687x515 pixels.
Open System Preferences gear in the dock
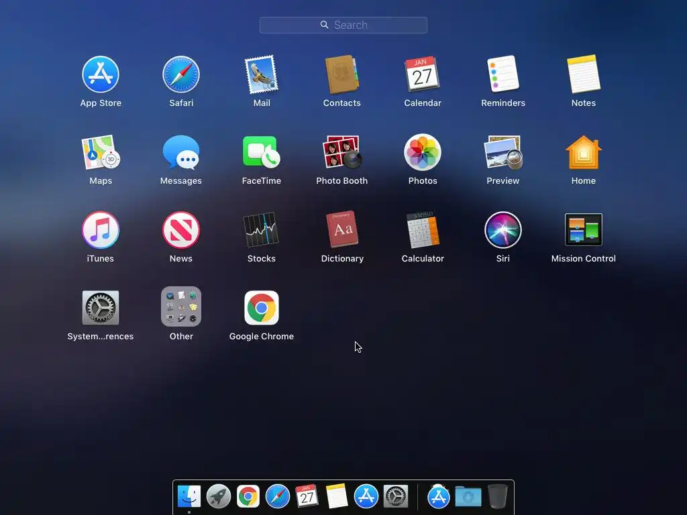(396, 497)
